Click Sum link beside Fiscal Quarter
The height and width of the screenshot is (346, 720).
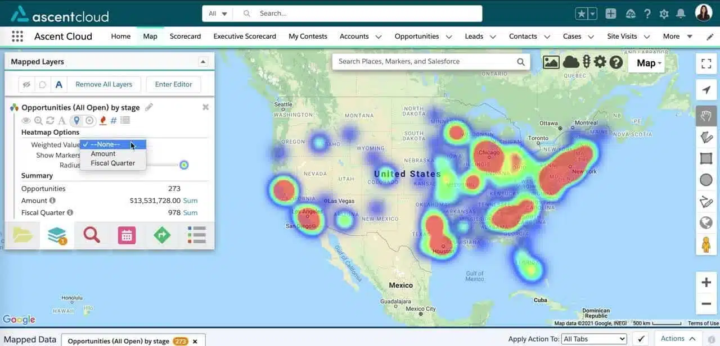(190, 213)
